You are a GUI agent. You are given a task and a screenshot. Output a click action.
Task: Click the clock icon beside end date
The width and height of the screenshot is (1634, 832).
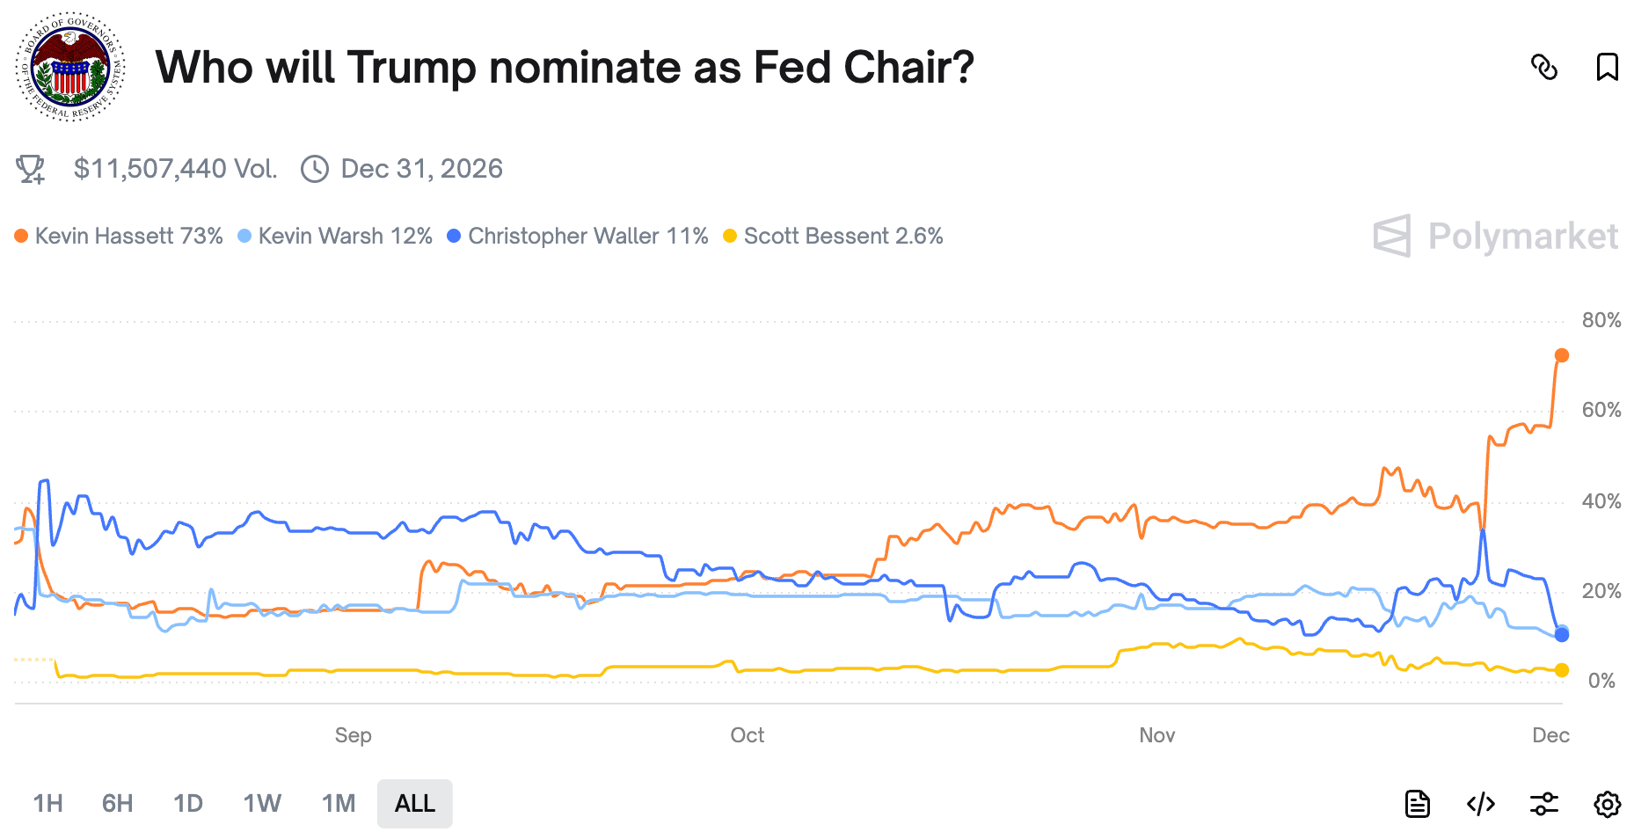pyautogui.click(x=315, y=169)
